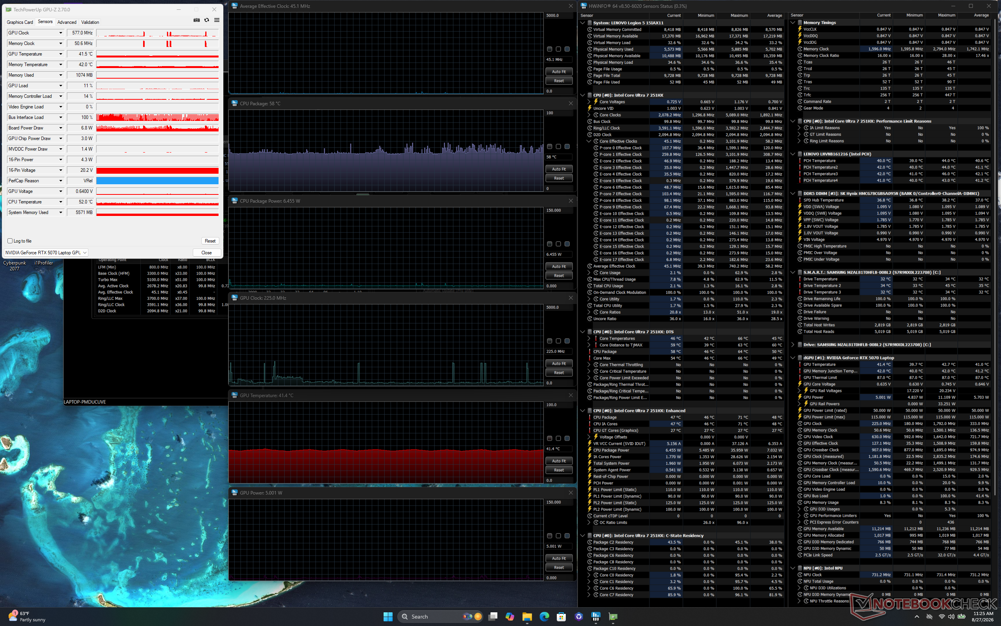This screenshot has height=626, width=1001.
Task: Open the PerfCap Reason sensor dropdown
Action: tap(60, 181)
